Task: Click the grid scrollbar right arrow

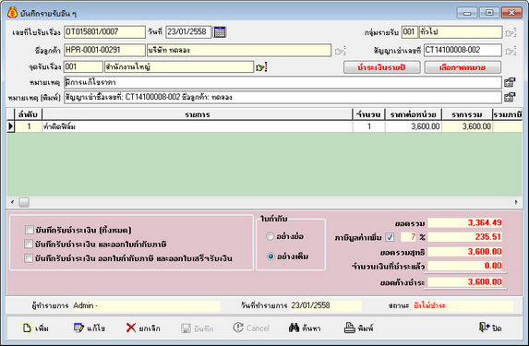Action: click(x=516, y=202)
